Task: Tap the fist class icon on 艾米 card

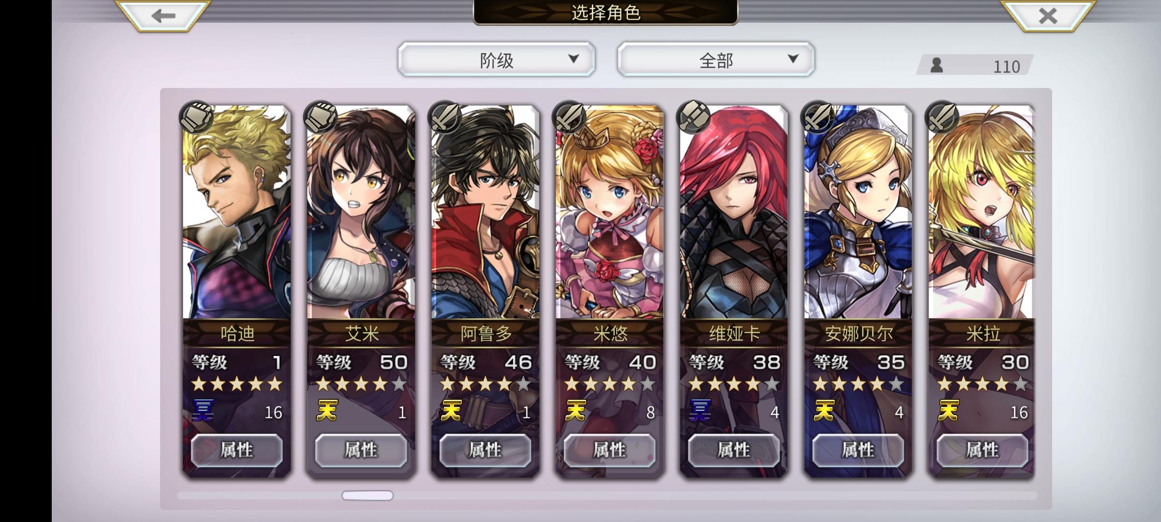Action: point(320,116)
